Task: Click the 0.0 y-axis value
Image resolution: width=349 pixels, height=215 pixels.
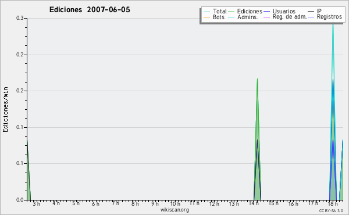Action: [20, 200]
